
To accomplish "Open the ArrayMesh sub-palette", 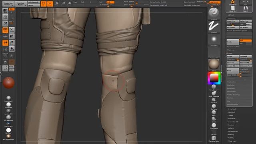I will [x=232, y=109].
